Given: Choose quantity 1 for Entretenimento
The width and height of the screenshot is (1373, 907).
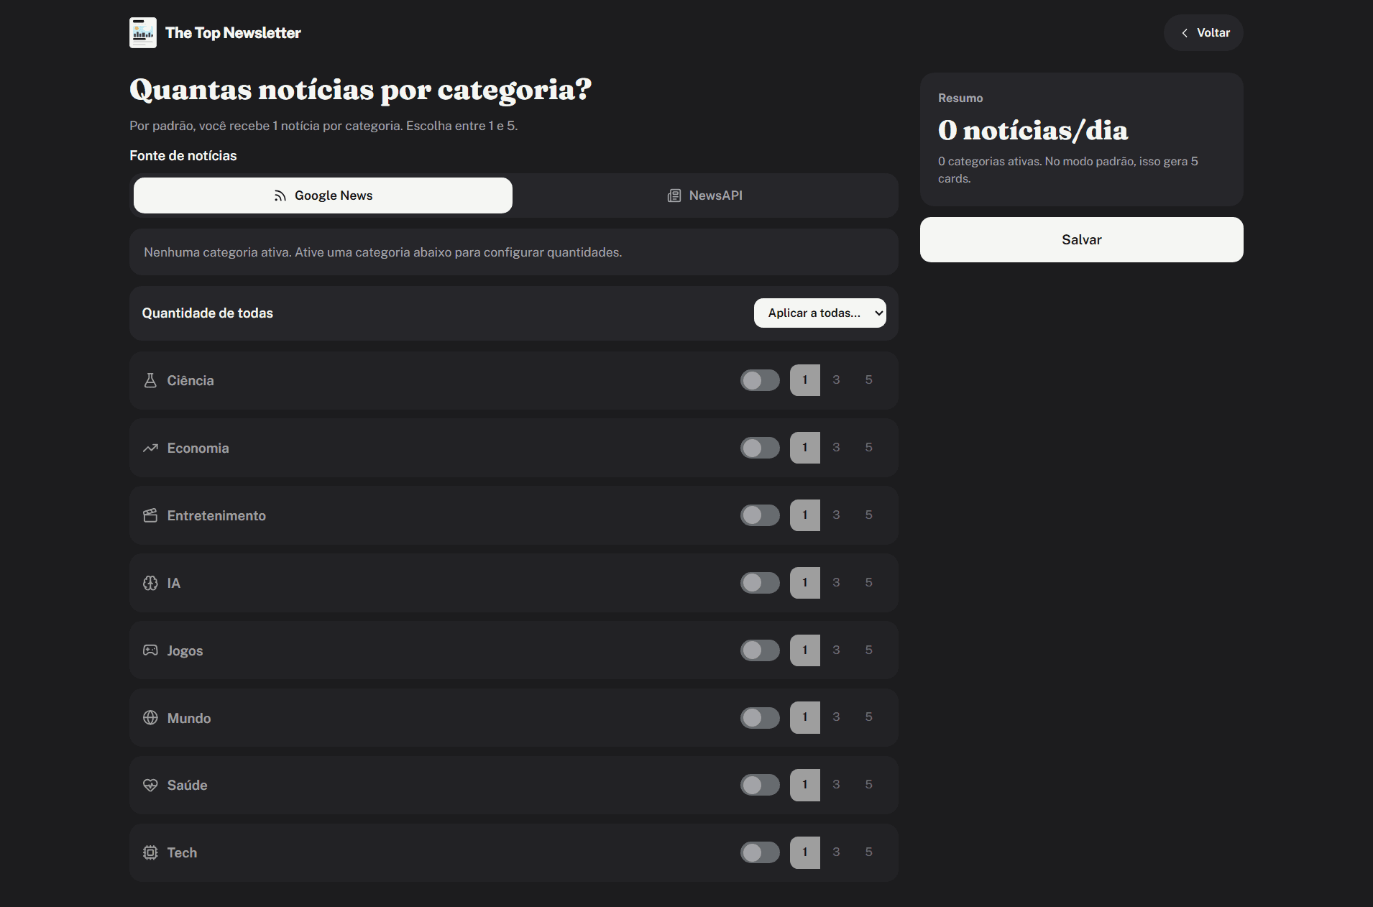Looking at the screenshot, I should (x=805, y=515).
